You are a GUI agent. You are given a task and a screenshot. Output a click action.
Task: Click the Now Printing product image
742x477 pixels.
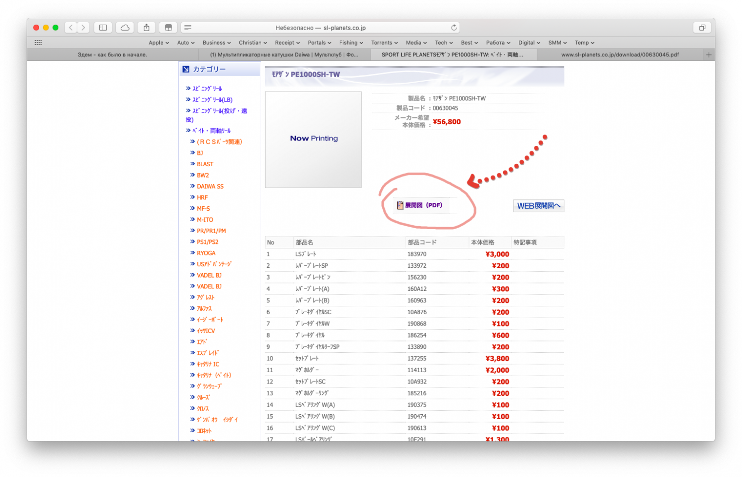click(314, 140)
